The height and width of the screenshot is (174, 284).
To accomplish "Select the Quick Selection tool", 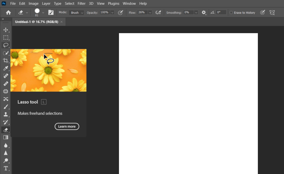I will coord(6,53).
